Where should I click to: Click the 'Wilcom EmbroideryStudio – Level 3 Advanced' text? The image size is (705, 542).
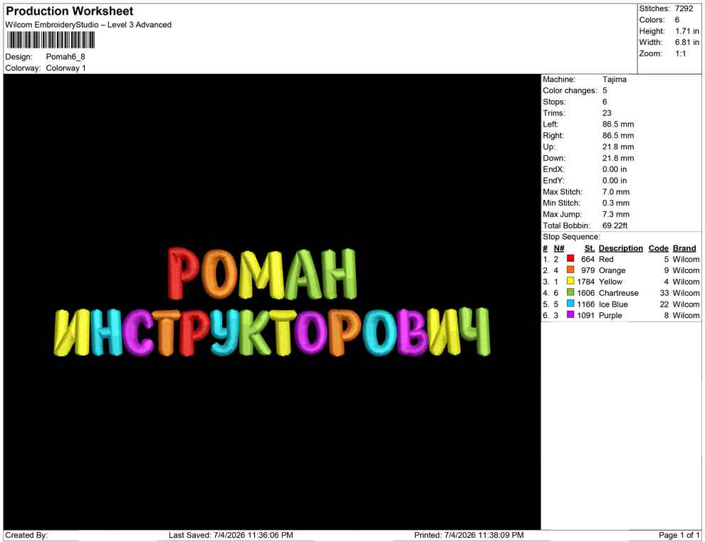click(x=88, y=25)
